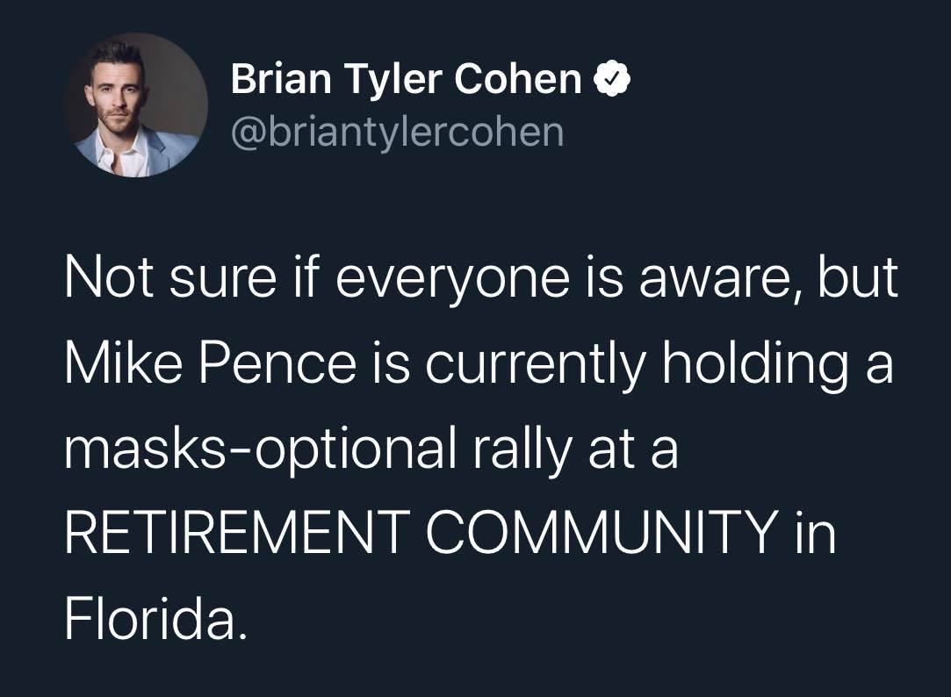The width and height of the screenshot is (951, 697).
Task: Click the first name "Brian" in header
Action: [281, 79]
